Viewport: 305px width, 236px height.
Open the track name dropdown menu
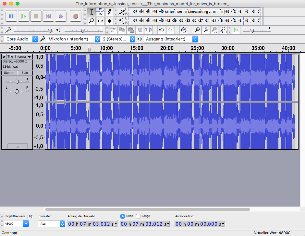click(19, 56)
